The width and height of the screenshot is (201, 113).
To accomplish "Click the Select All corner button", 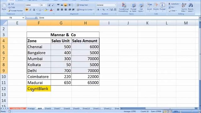I will click(4, 23).
